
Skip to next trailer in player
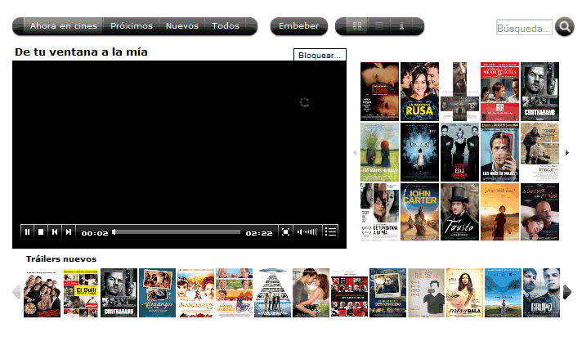pos(69,232)
